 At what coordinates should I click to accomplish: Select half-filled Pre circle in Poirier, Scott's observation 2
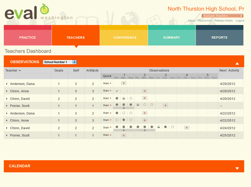coord(138,104)
